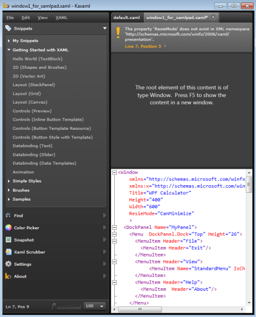The width and height of the screenshot is (256, 317).
Task: Expand the Simple Styles group
Action: click(x=9, y=181)
